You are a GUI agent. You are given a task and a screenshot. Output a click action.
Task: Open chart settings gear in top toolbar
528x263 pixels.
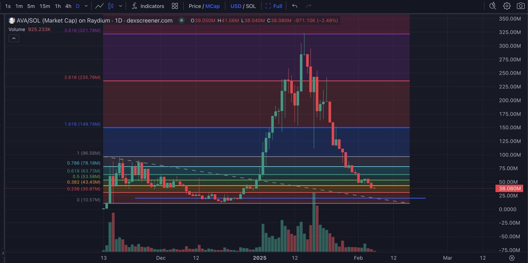[507, 6]
